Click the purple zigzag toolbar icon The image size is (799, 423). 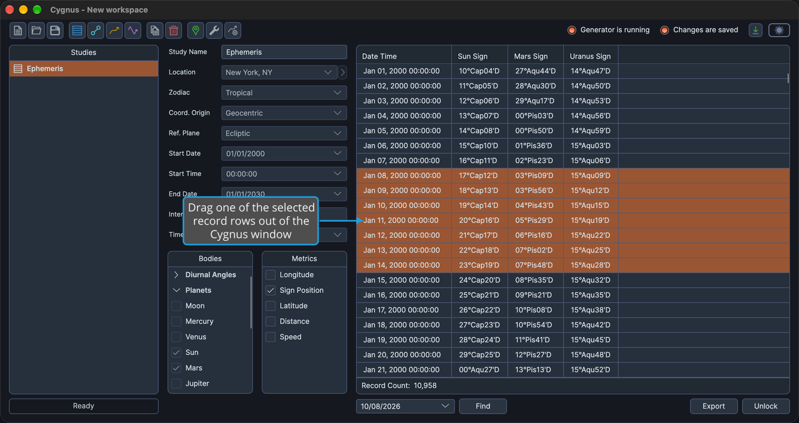point(133,30)
